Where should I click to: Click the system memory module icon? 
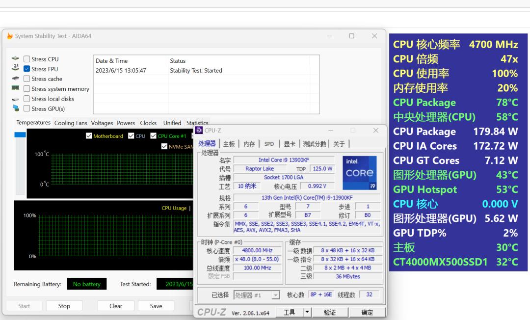pos(15,88)
